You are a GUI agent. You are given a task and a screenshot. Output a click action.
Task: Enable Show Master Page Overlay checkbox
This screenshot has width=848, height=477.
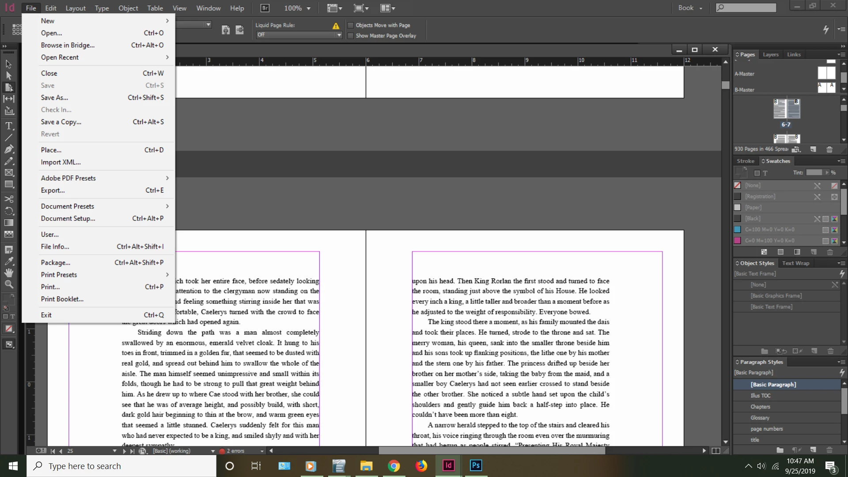[351, 36]
